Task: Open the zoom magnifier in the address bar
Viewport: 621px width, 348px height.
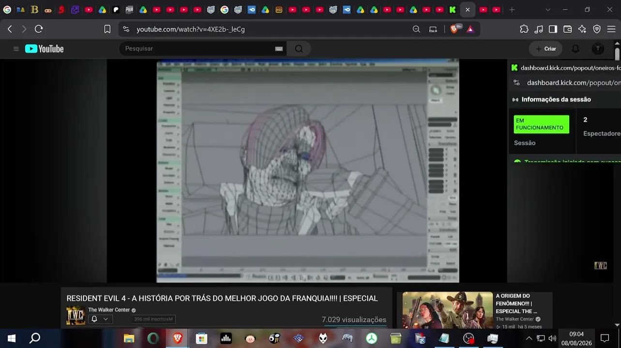Action: click(416, 29)
